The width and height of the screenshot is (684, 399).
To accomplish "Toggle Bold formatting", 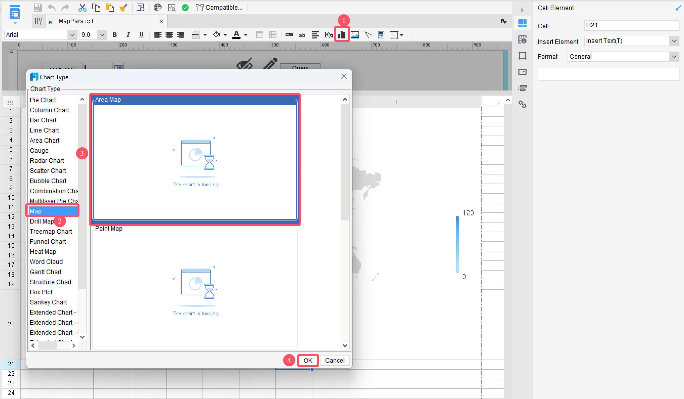I will [114, 35].
